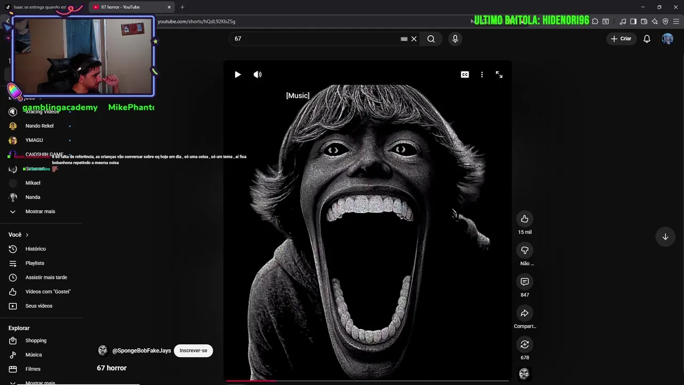
Task: Dislike the Short with the thumbs down button
Action: [525, 250]
